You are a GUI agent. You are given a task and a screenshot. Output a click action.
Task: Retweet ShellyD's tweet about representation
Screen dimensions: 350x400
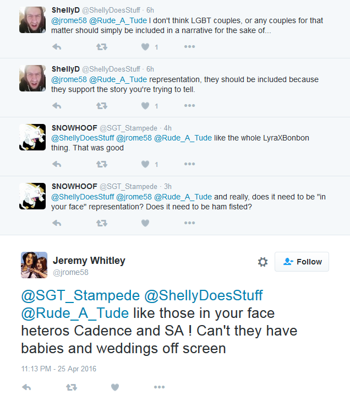pos(101,106)
